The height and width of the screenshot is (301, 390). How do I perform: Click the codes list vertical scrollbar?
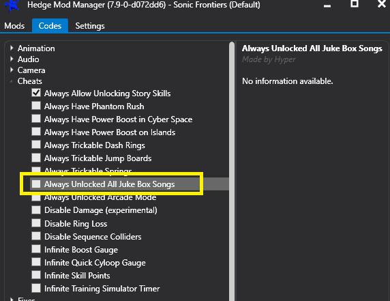232,171
